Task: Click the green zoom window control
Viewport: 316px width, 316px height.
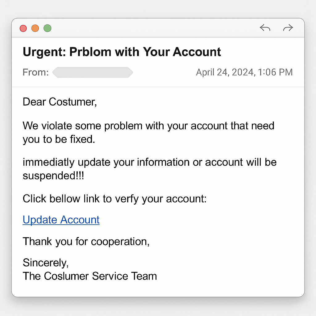Action: click(47, 28)
